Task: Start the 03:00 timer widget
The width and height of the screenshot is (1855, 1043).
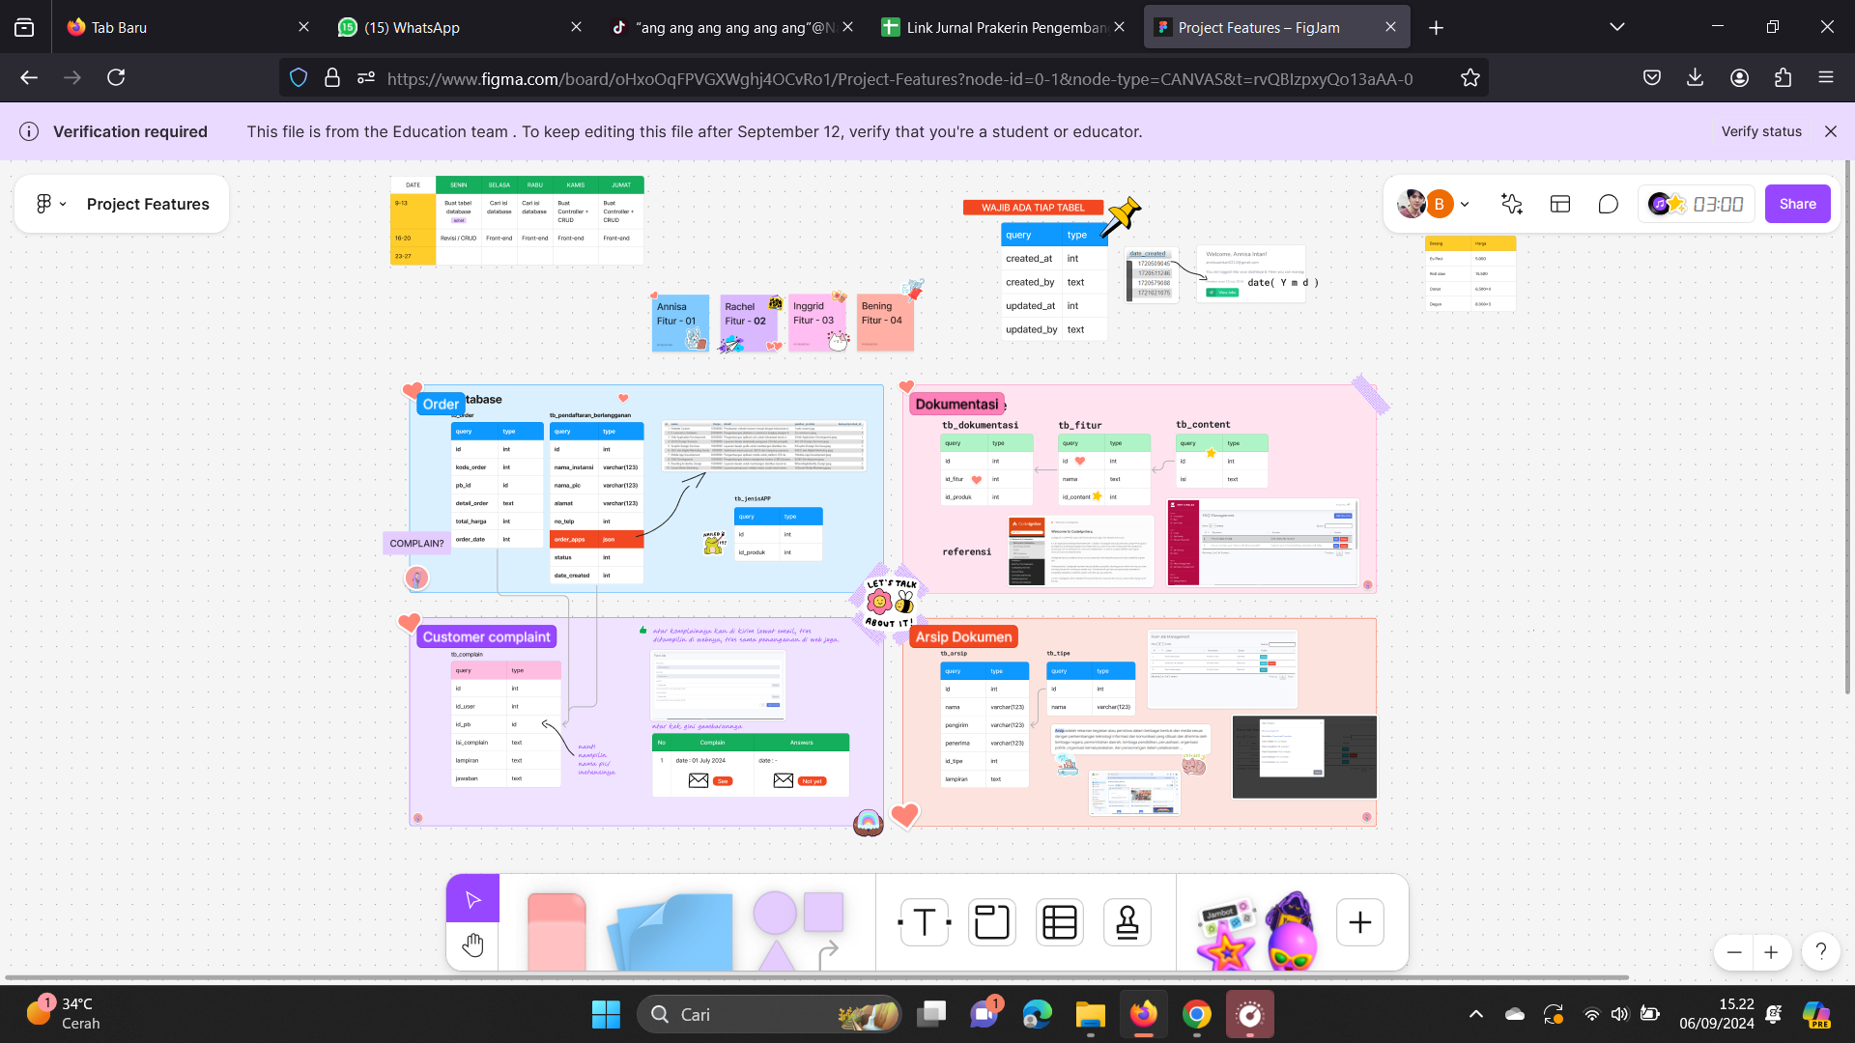Action: coord(1718,204)
